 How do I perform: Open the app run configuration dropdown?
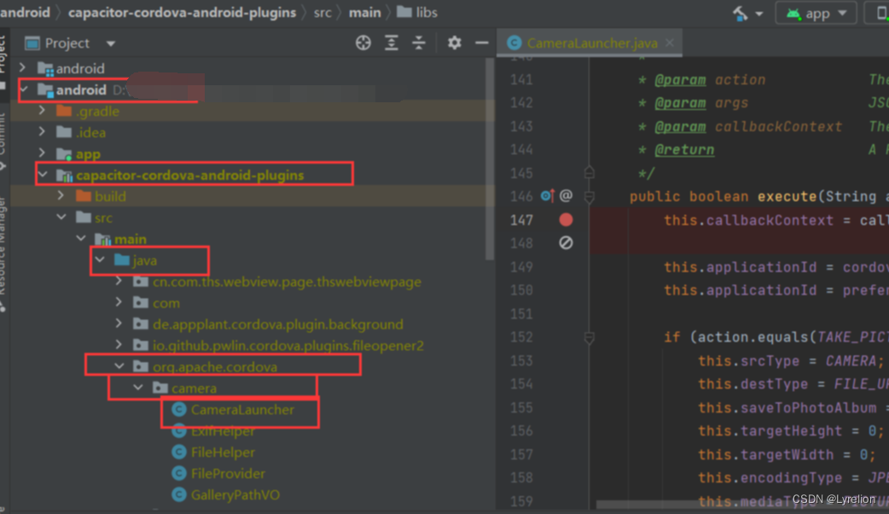(x=816, y=13)
